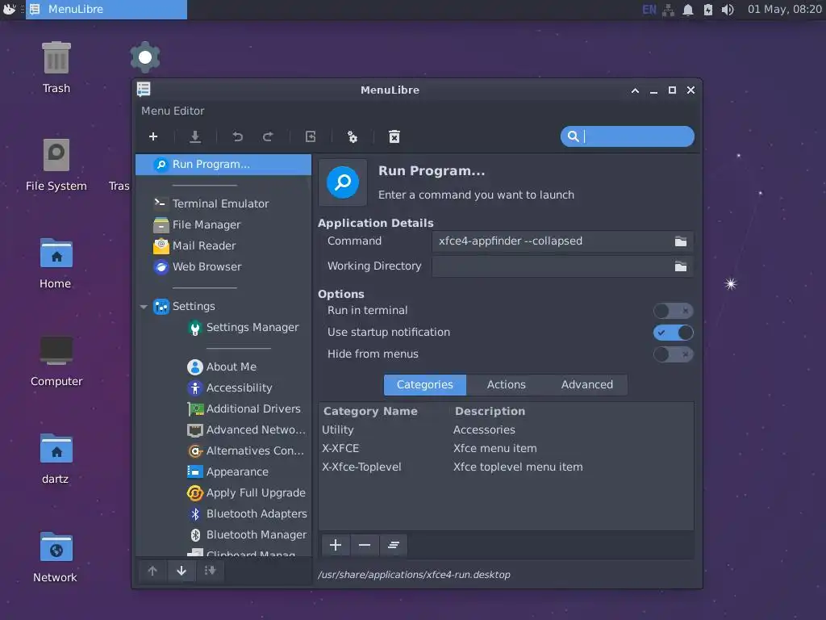Move selected item up with arrow
The image size is (826, 620).
click(x=152, y=571)
